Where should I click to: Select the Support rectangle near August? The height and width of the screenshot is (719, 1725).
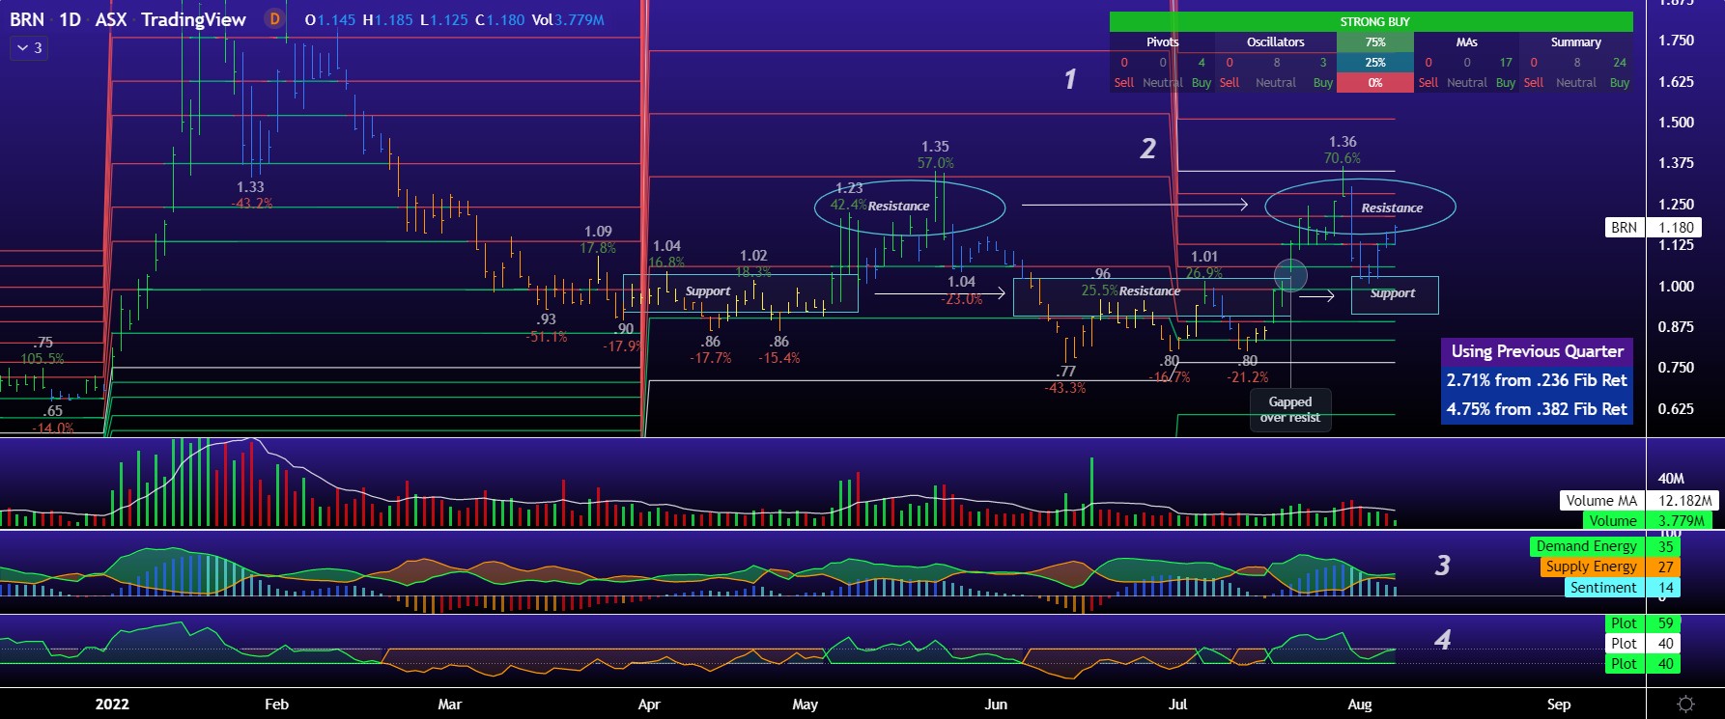pos(1394,294)
